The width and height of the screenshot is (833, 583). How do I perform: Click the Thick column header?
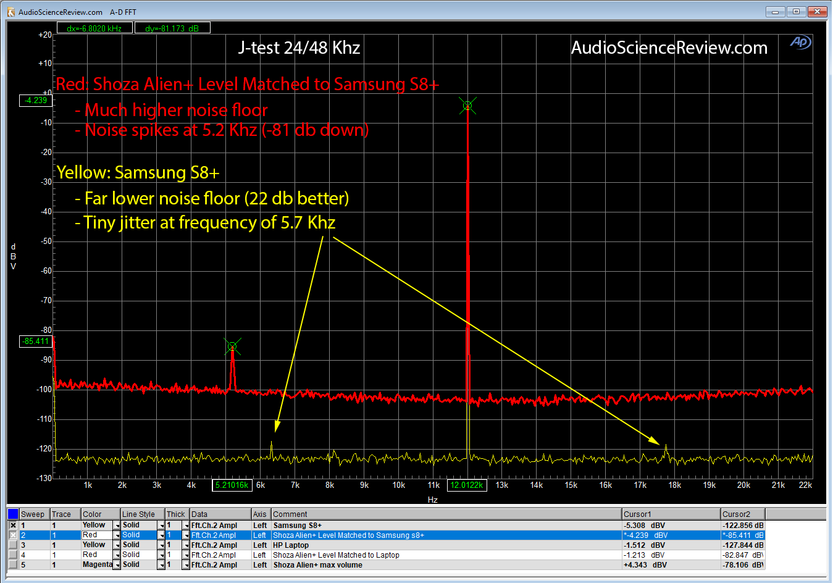[x=178, y=514]
